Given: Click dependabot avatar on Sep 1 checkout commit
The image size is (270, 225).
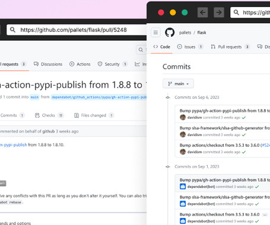Looking at the screenshot, I should coord(183,221).
